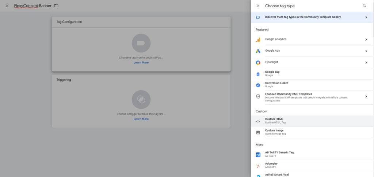
Task: Click Learn More under Tag Configuration
Action: coord(141,63)
